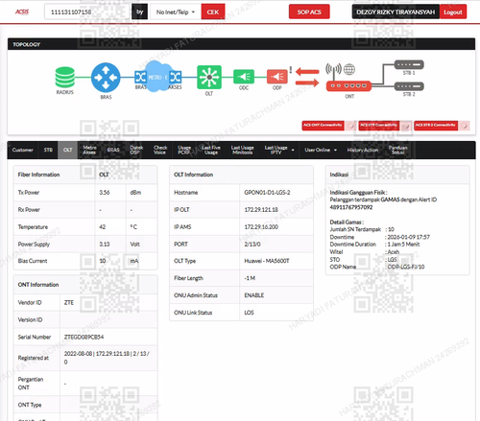Expand the Last Usage IPTV dropdown
The width and height of the screenshot is (480, 421).
279,150
